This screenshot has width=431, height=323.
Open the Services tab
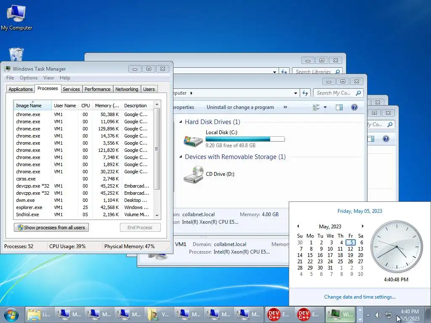[71, 89]
